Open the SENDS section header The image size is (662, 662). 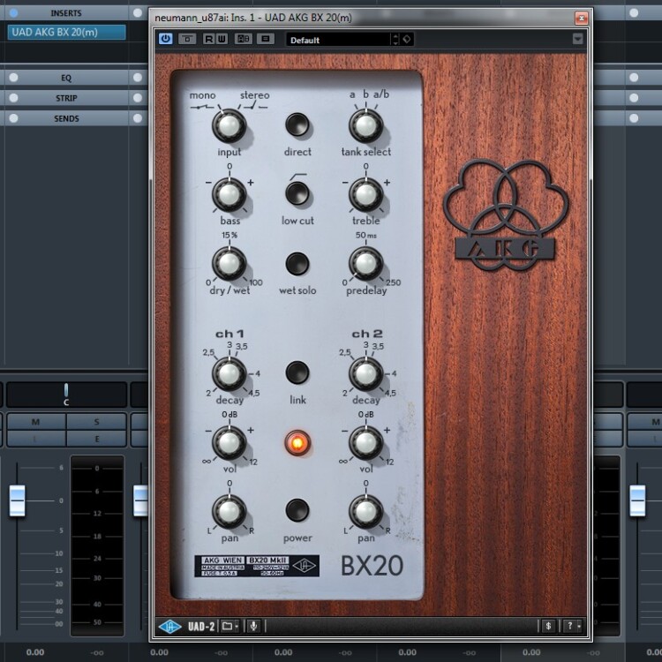(x=66, y=118)
